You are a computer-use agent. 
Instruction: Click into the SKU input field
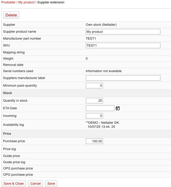[123, 45]
